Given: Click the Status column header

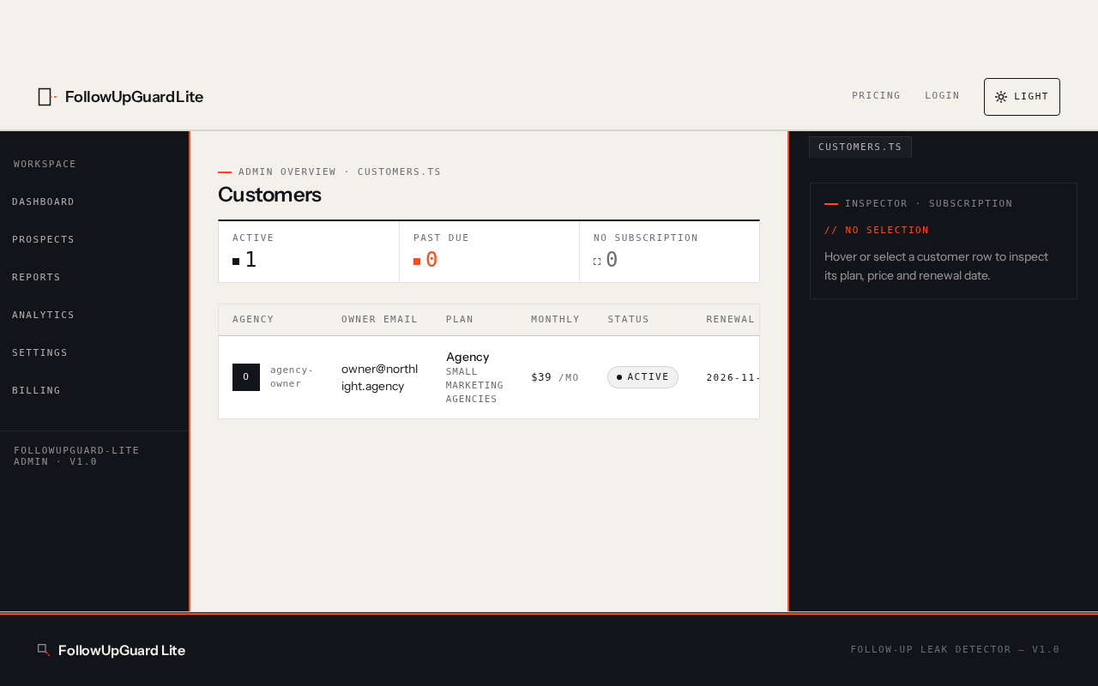Looking at the screenshot, I should [x=629, y=320].
